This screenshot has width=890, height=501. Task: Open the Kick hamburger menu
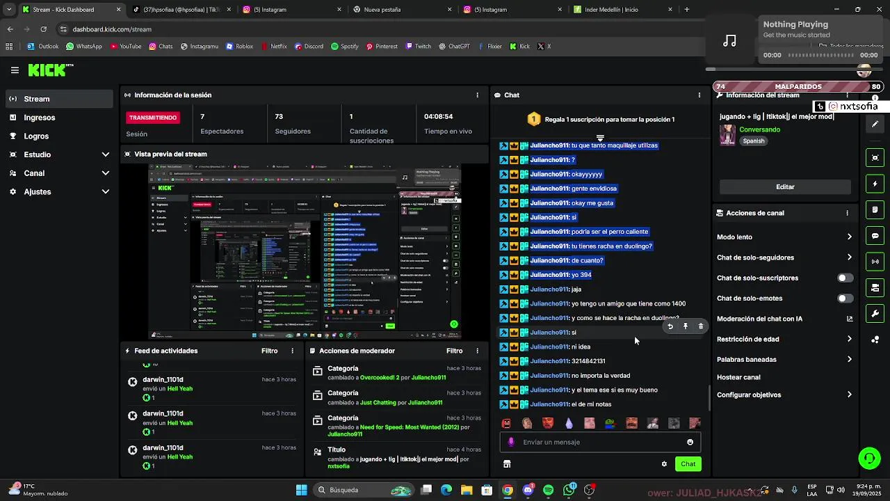[15, 70]
